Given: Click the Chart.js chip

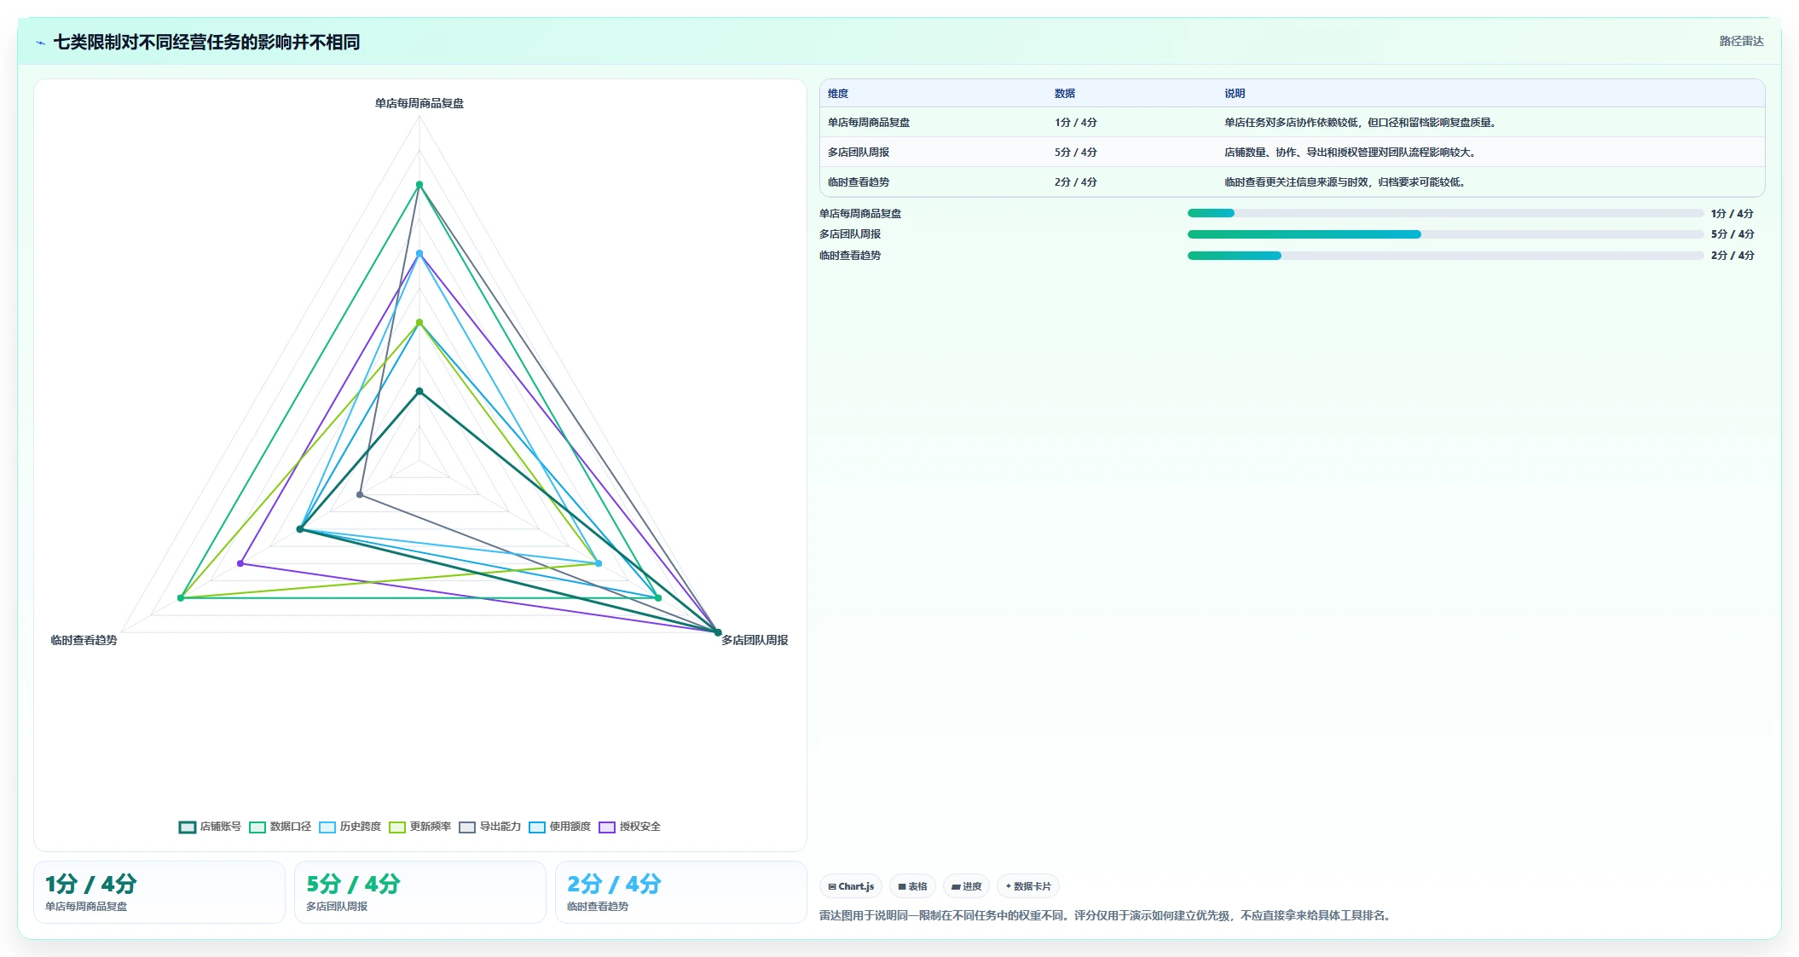Looking at the screenshot, I should (x=851, y=886).
